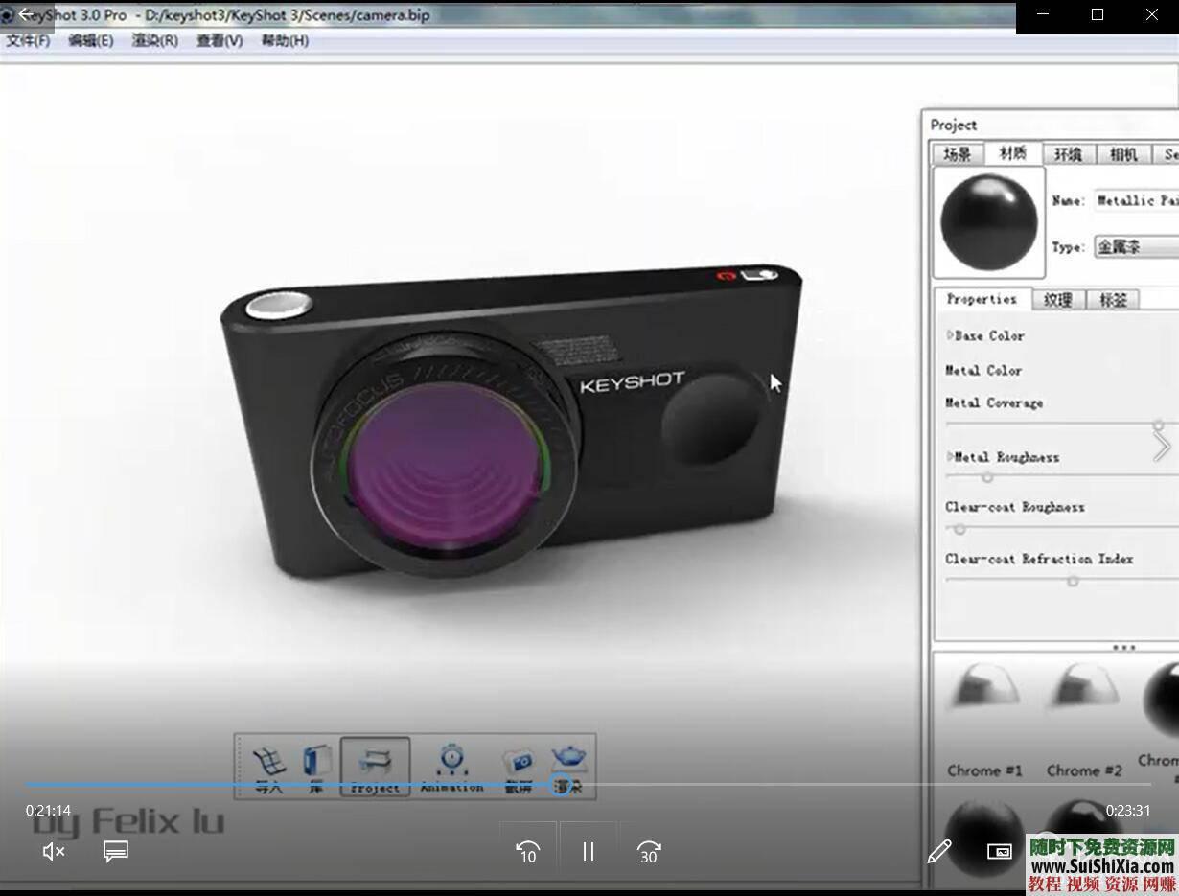Select the 纹理 properties tab

(x=1057, y=300)
